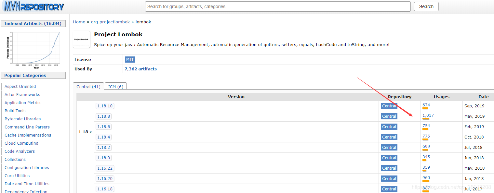The image size is (494, 193).
Task: Open version 1.18.4
Action: pyautogui.click(x=104, y=137)
